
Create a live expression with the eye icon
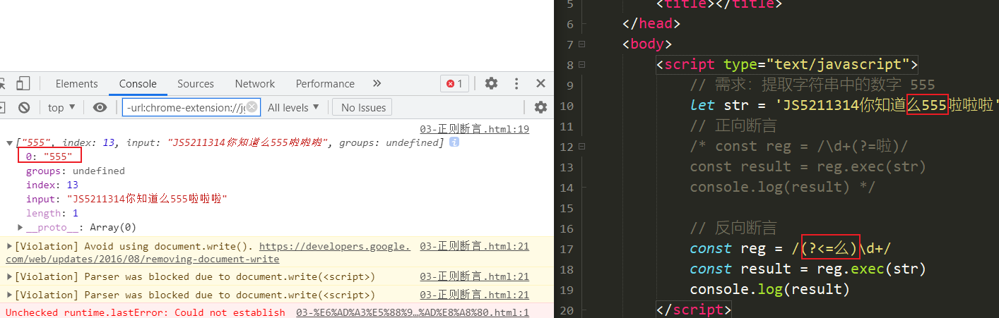[x=100, y=107]
